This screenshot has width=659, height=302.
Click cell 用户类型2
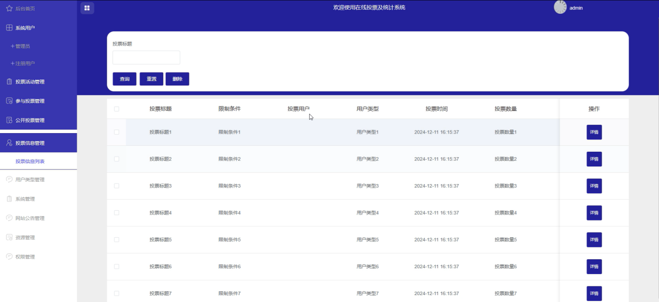point(368,159)
